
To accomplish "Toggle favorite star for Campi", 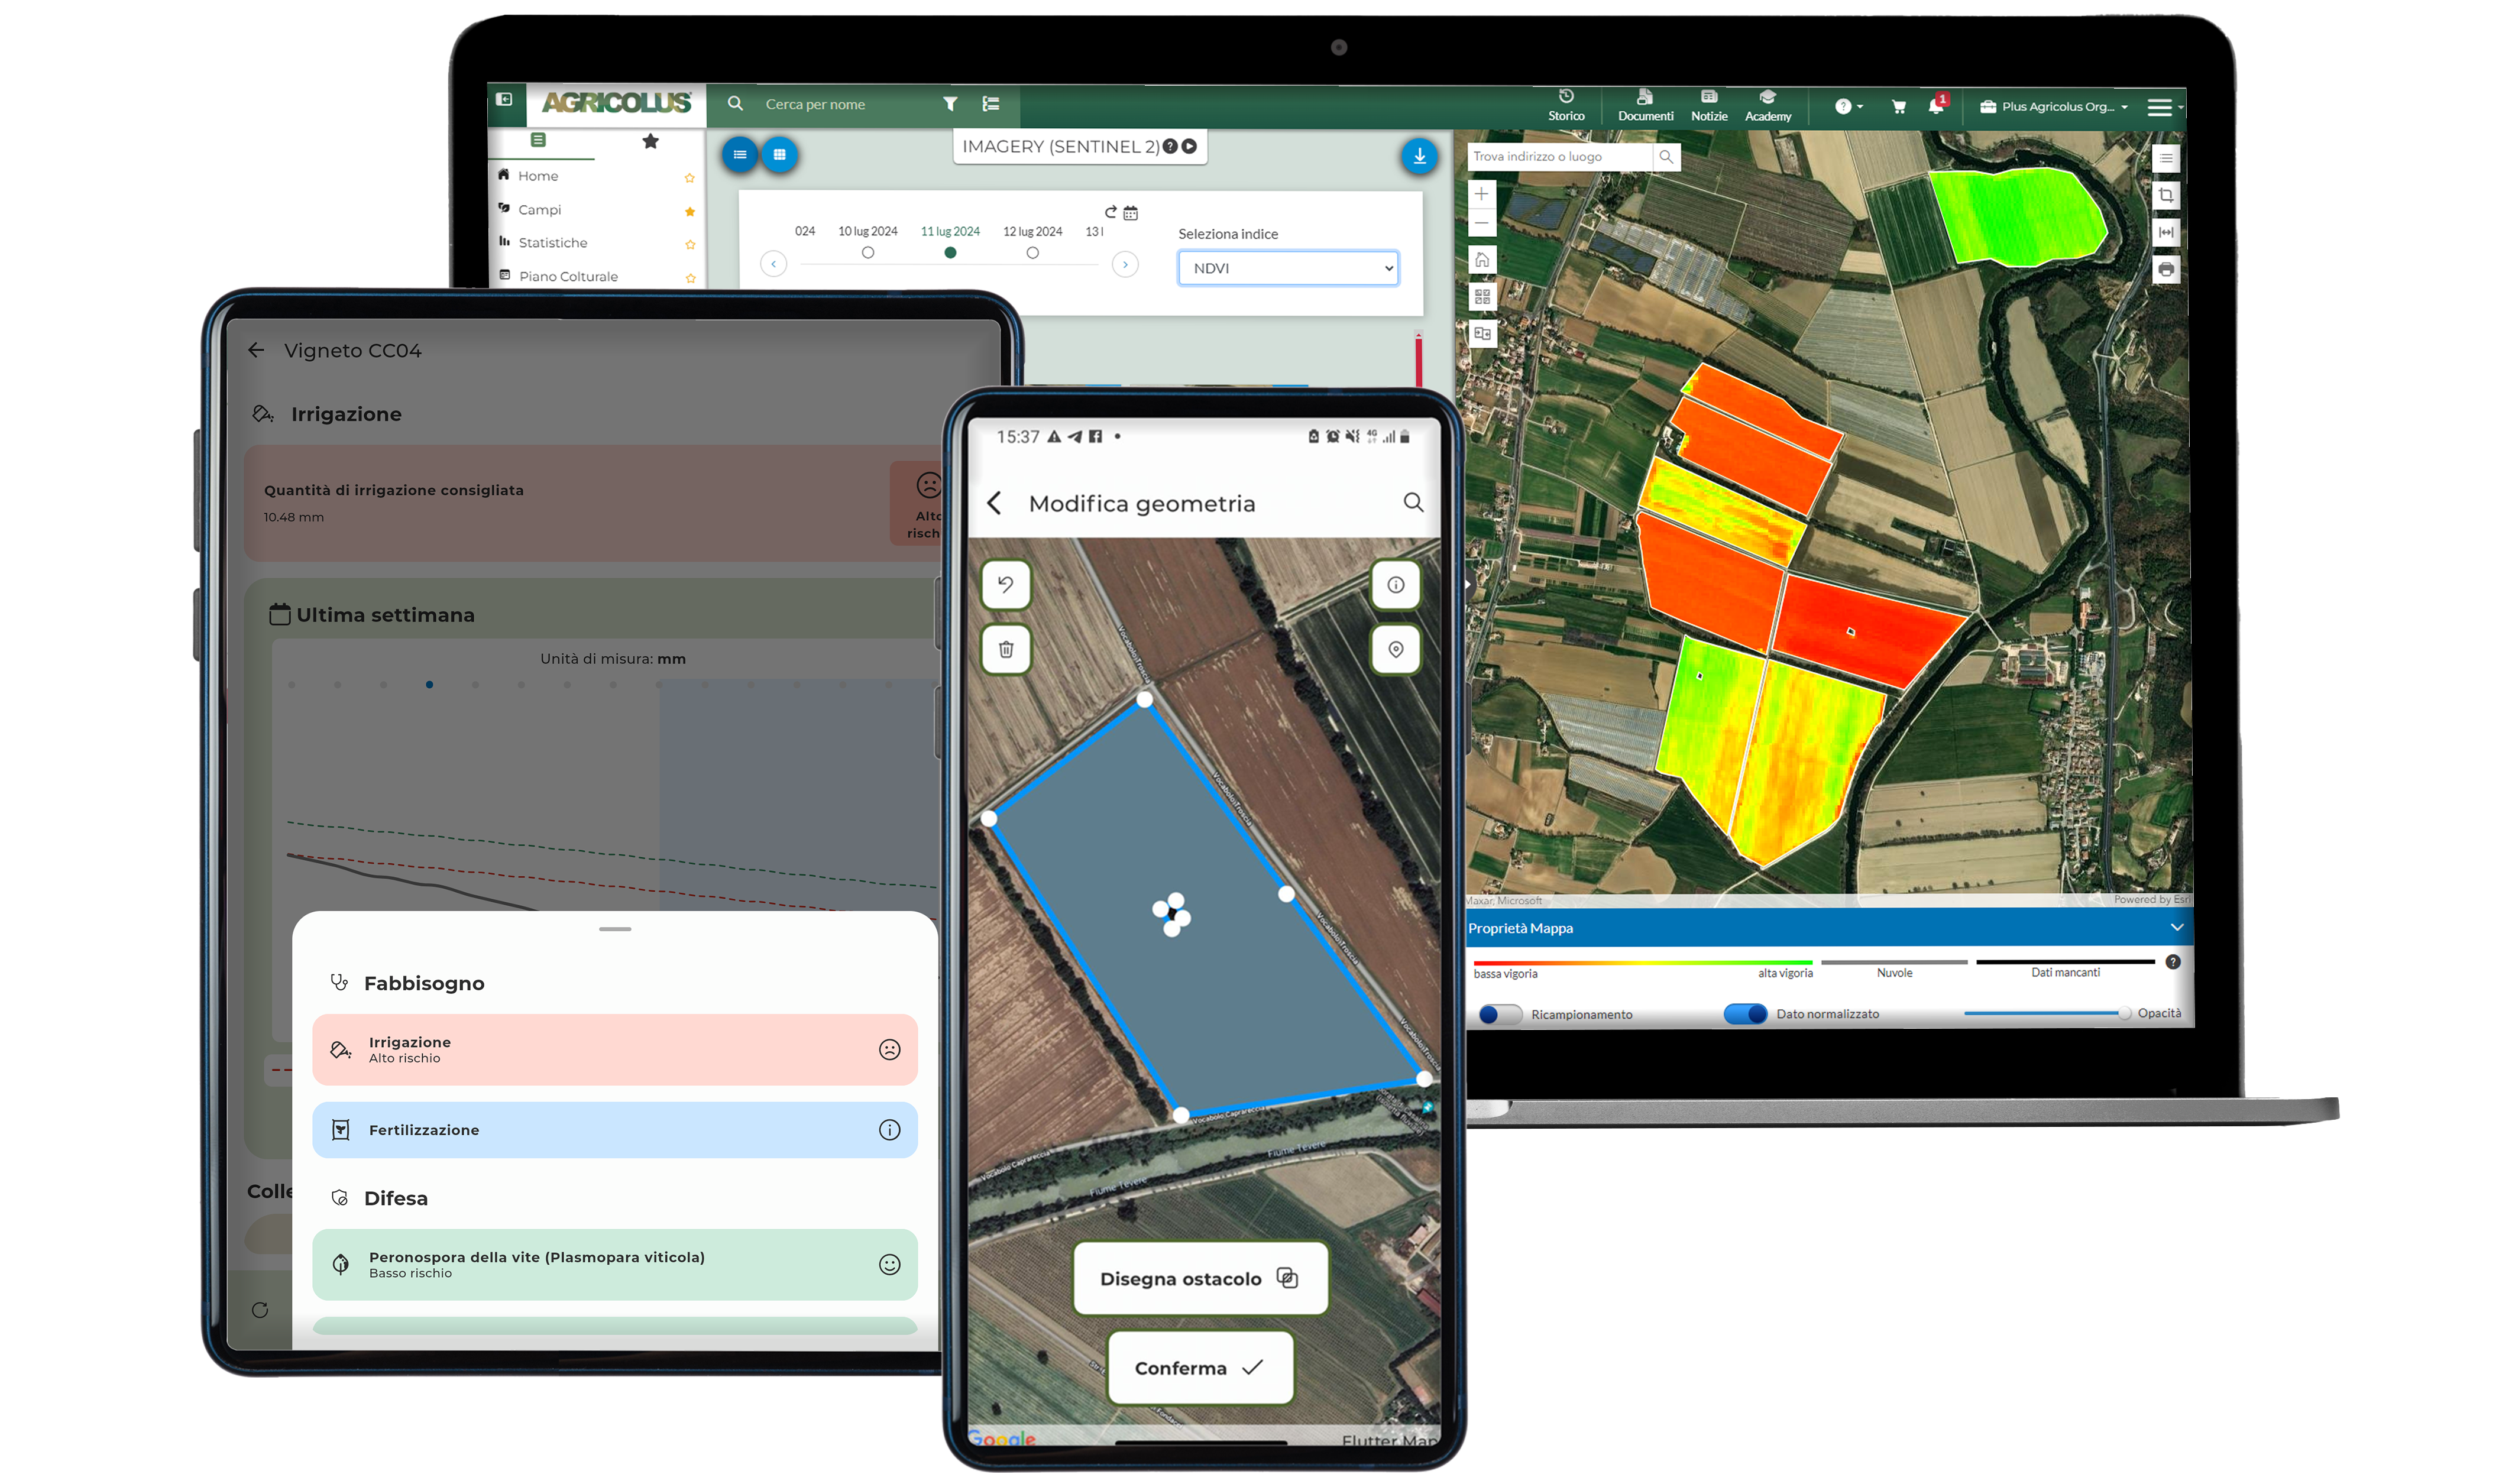I will 689,212.
